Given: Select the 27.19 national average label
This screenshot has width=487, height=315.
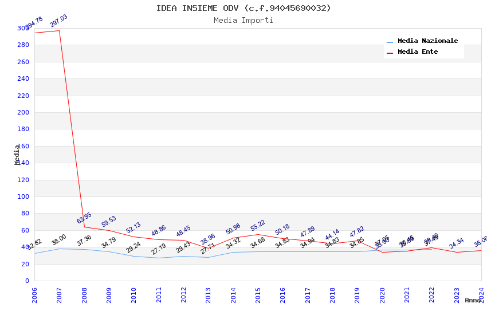Looking at the screenshot, I should pyautogui.click(x=158, y=249).
